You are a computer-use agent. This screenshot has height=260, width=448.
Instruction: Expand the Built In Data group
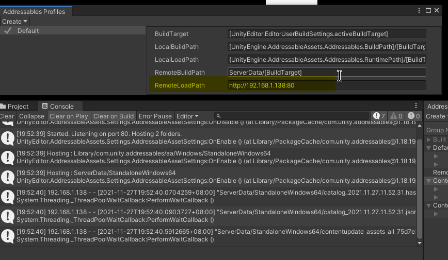pos(429,140)
